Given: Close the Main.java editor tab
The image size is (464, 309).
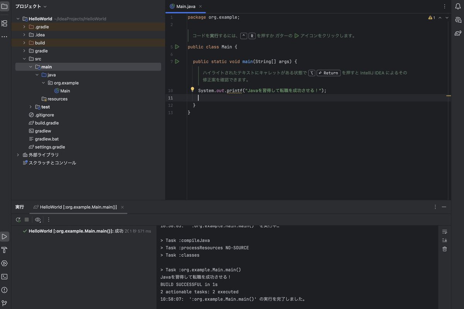Looking at the screenshot, I should click(200, 7).
